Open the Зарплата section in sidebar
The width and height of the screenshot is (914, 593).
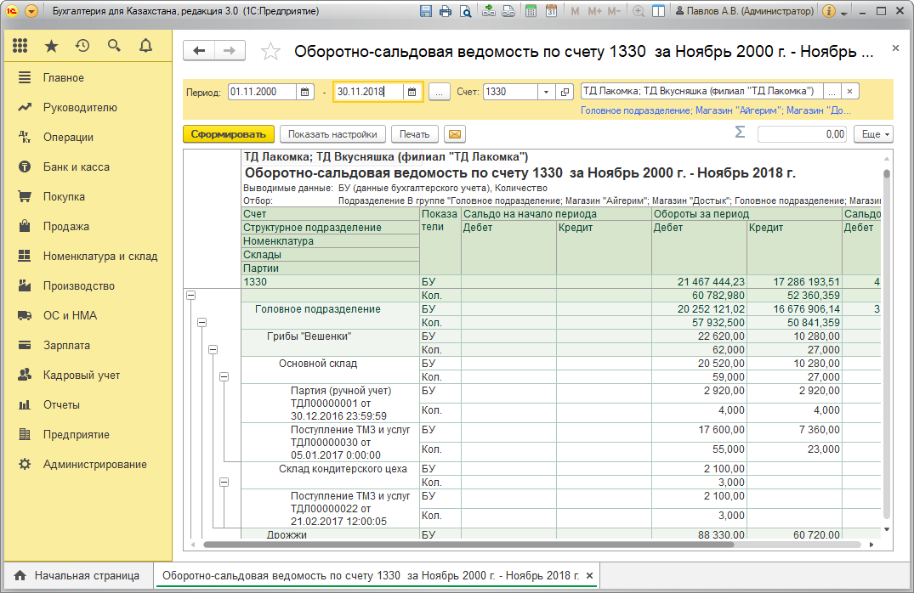[x=66, y=346]
